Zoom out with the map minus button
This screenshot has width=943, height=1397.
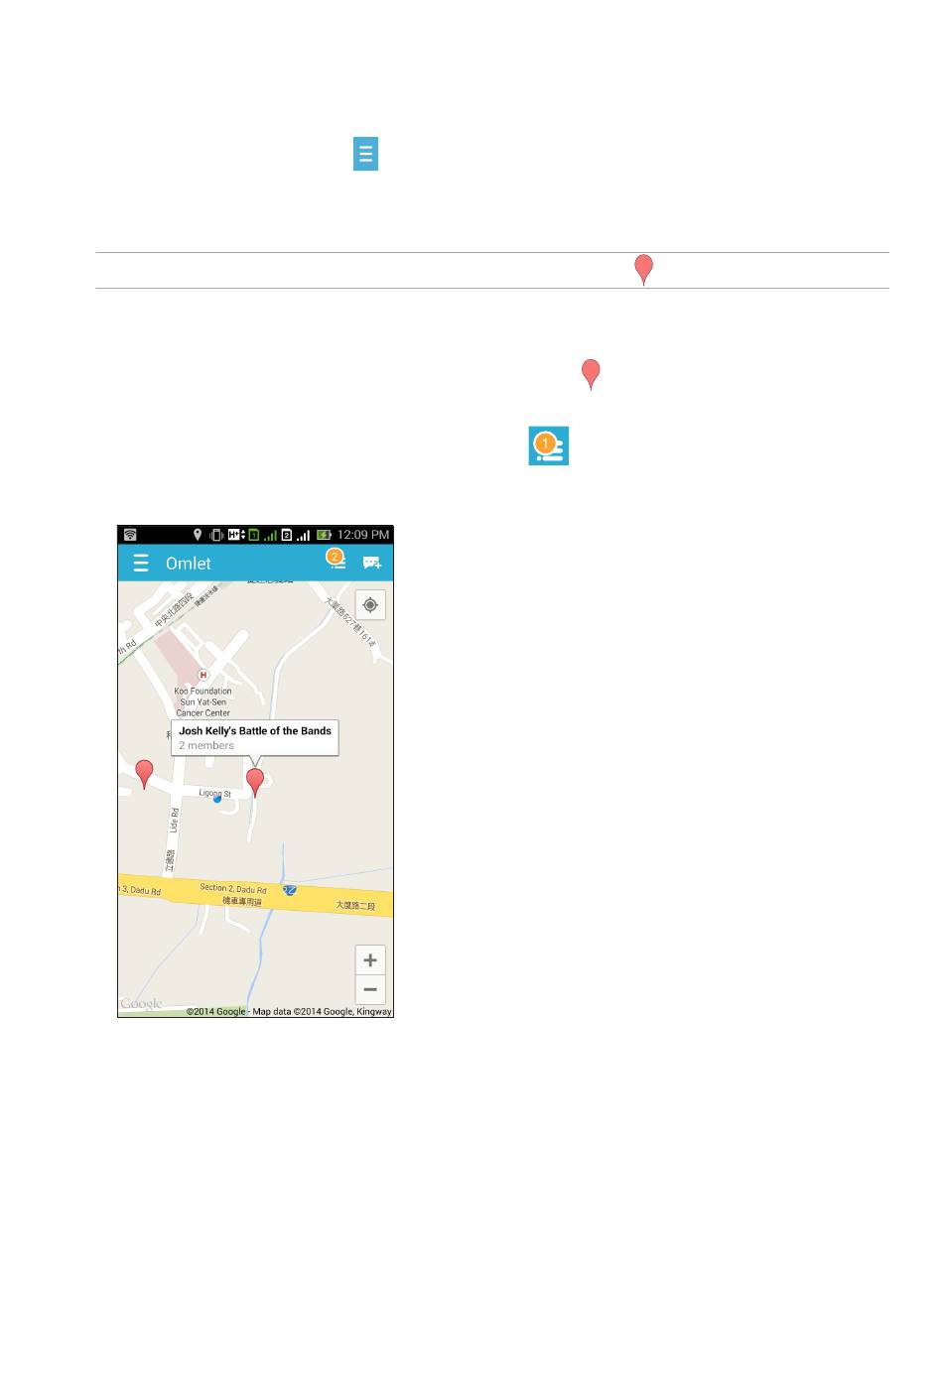370,989
